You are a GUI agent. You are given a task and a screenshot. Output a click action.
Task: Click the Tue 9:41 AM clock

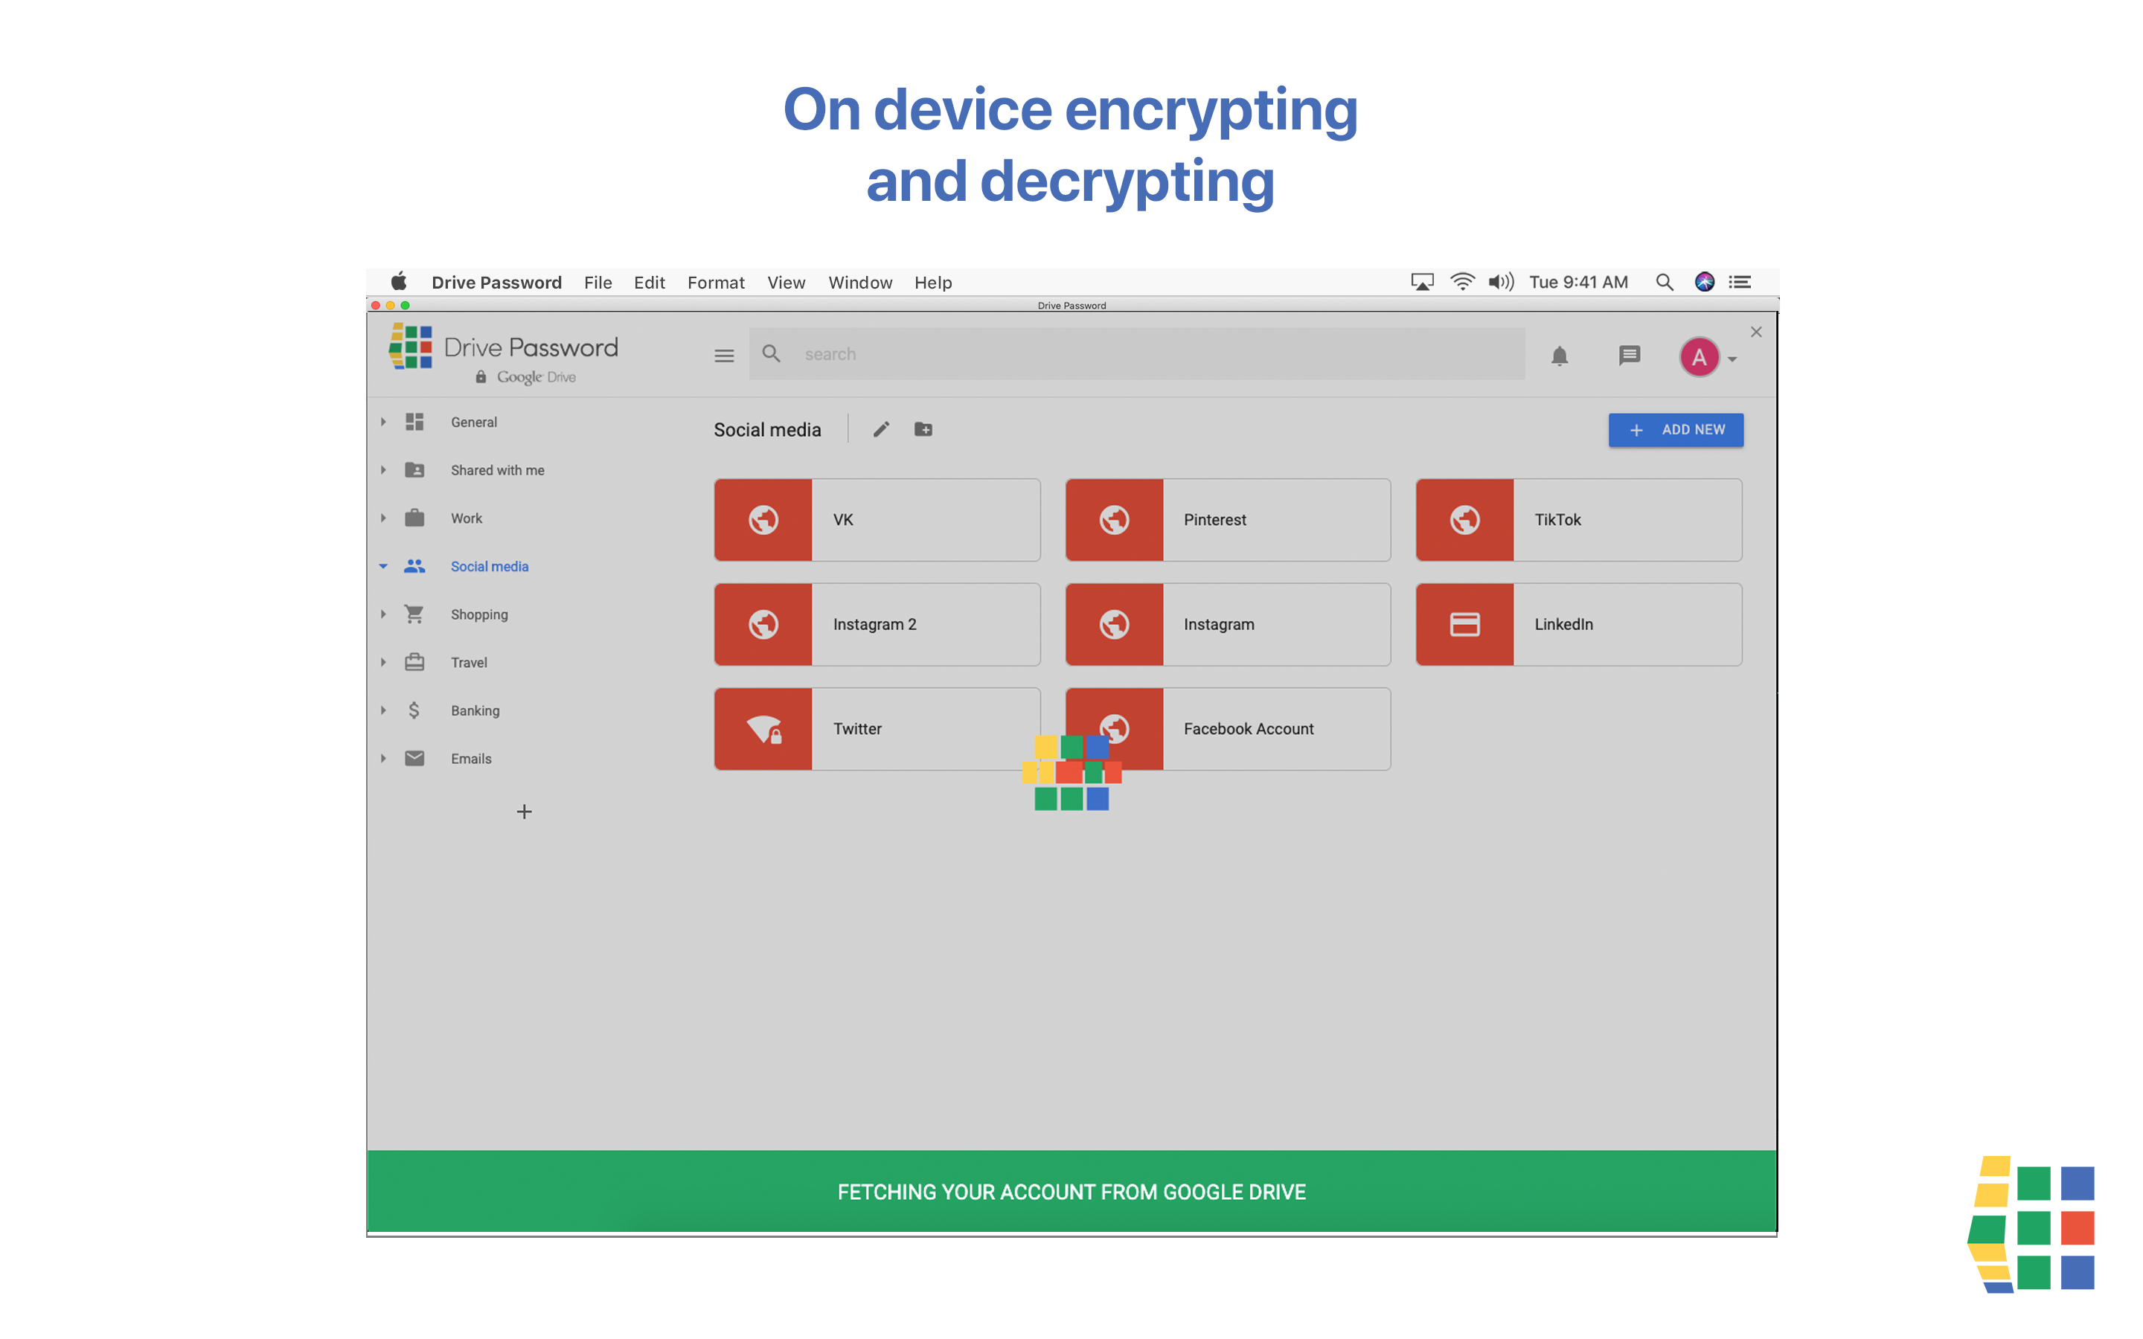(x=1578, y=283)
